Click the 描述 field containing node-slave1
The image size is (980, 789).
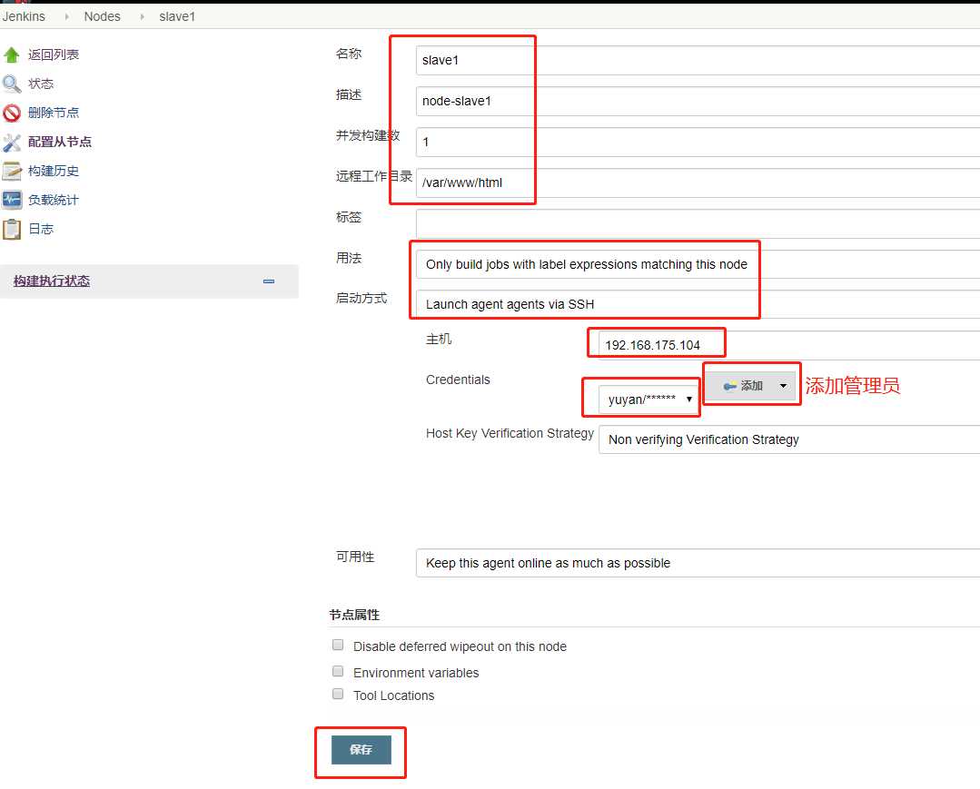click(698, 101)
